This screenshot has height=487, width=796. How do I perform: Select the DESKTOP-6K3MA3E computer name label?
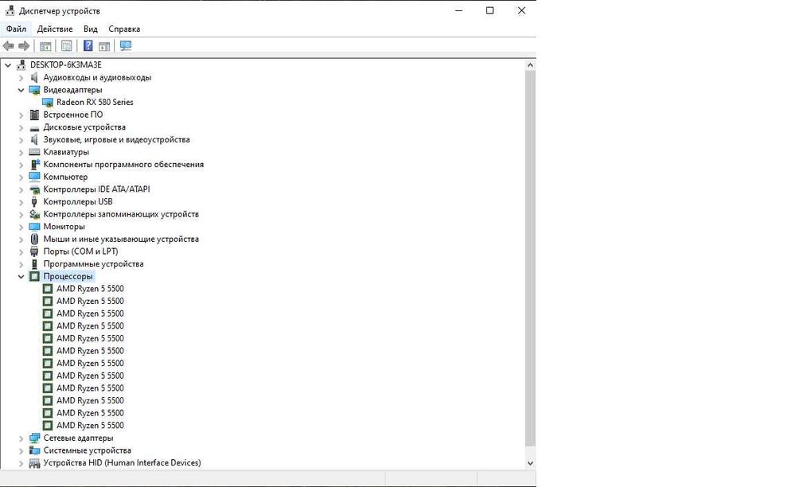click(x=66, y=65)
